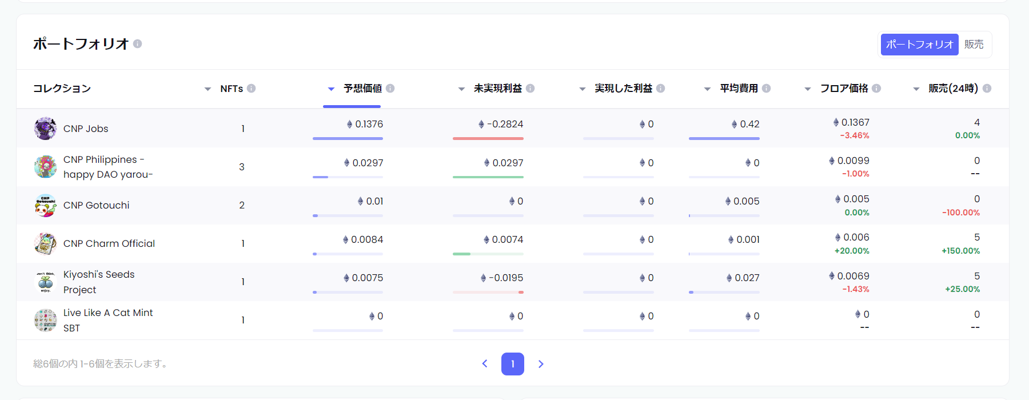1029x400 pixels.
Task: Open Live Like A Cat Mint SBT collection
Action: 108,320
